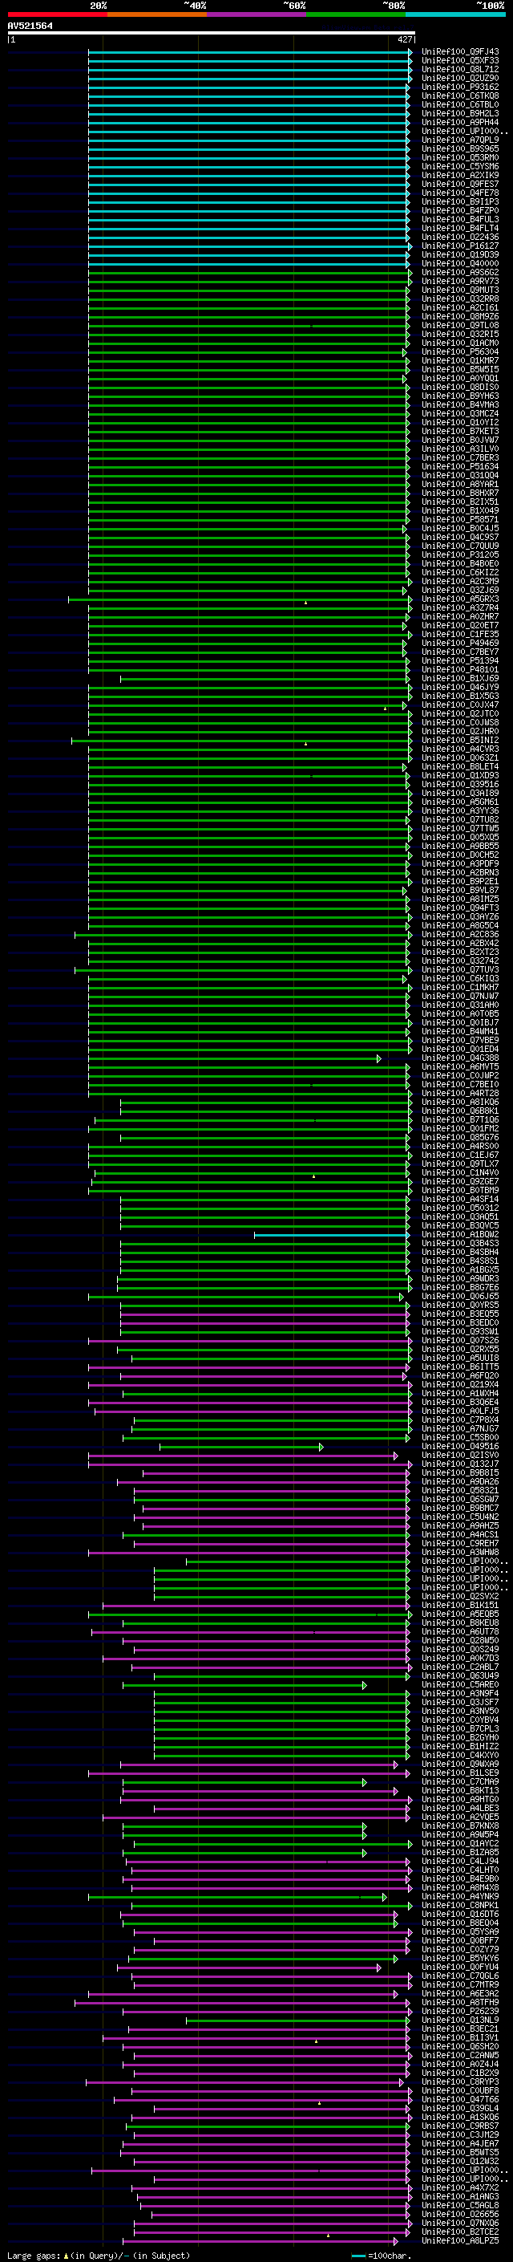Viewport: 513px width, 2262px height.
Task: Open hit UniRef100_Q2UZ90
Action: pos(459,78)
